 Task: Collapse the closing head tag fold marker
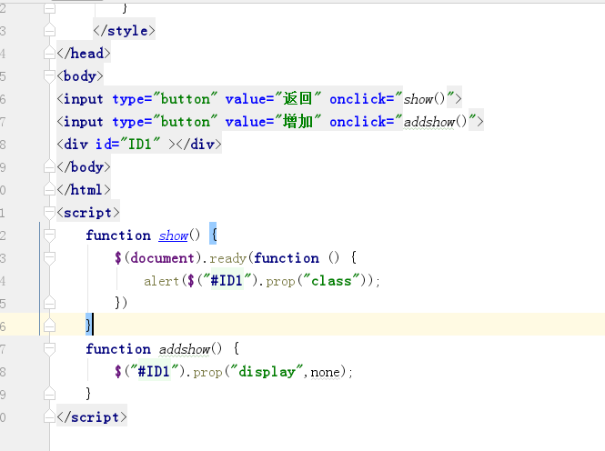[x=49, y=53]
